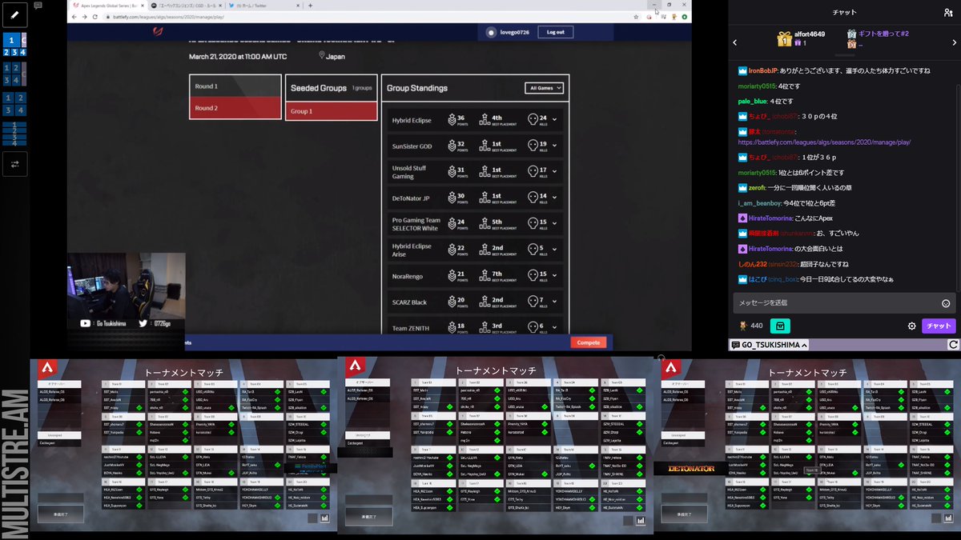Select the two-by-two grid layout without chat

click(14, 104)
